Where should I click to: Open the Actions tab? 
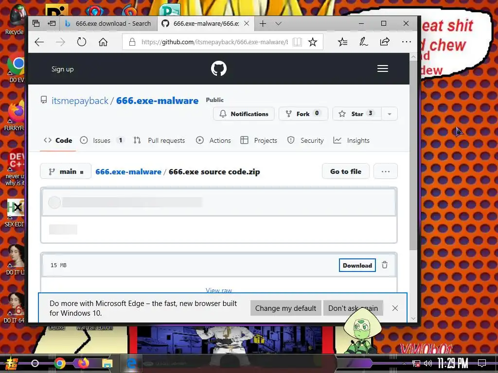[x=213, y=140]
